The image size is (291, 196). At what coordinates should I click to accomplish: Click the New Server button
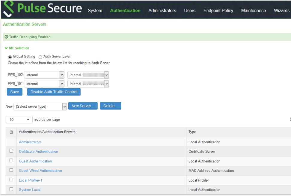point(83,106)
